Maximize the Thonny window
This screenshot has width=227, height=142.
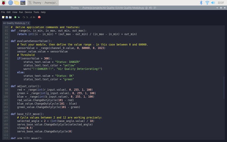click(x=221, y=8)
